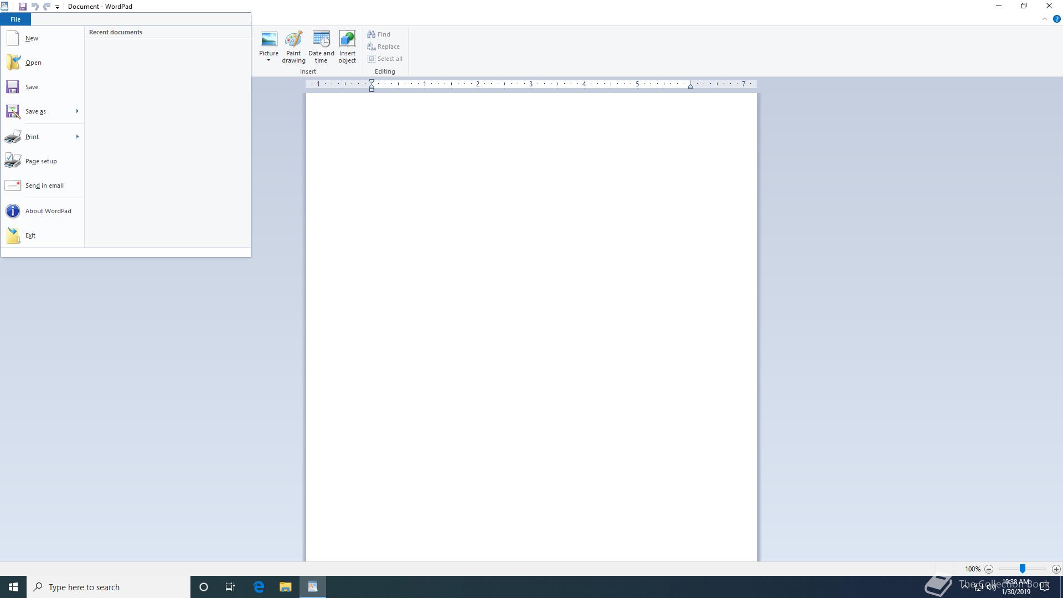Click the Replace button in Editing group
1063x598 pixels.
tap(383, 47)
